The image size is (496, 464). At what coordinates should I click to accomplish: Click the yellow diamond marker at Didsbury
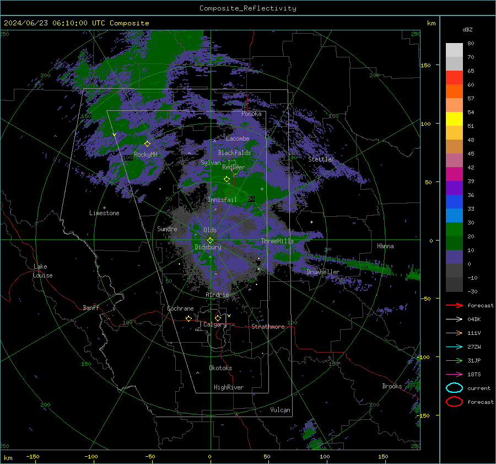(x=210, y=240)
